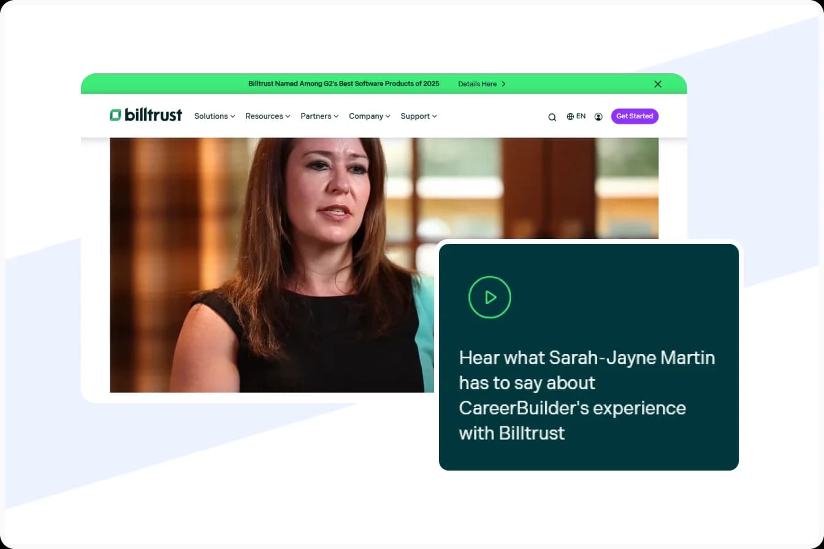Open the Support navigation item
The image size is (824, 549).
[x=415, y=116]
